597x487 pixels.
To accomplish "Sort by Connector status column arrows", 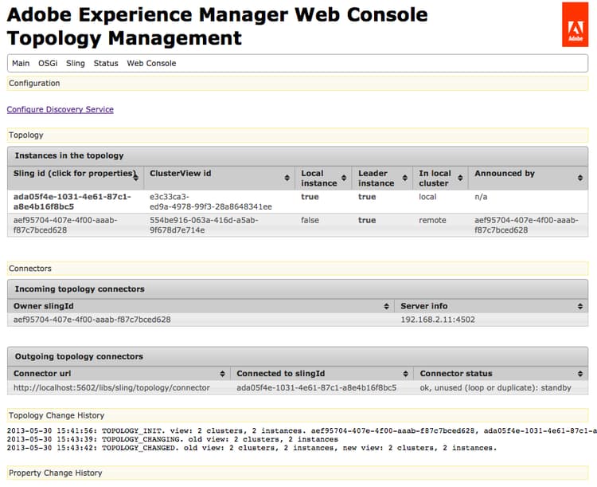I will [x=580, y=374].
